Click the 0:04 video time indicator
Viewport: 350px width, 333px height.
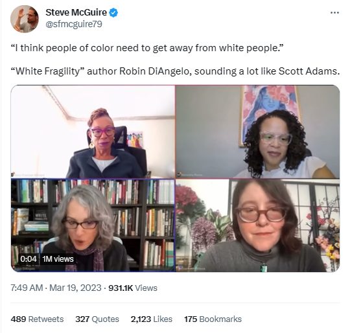tap(29, 259)
